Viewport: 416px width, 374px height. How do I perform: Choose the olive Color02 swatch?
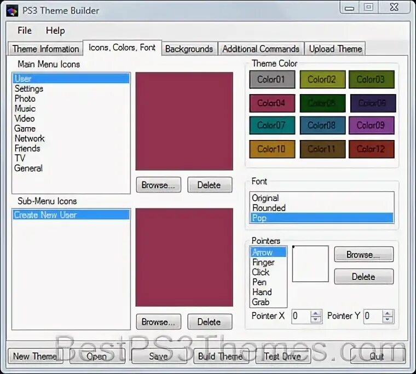coord(322,79)
